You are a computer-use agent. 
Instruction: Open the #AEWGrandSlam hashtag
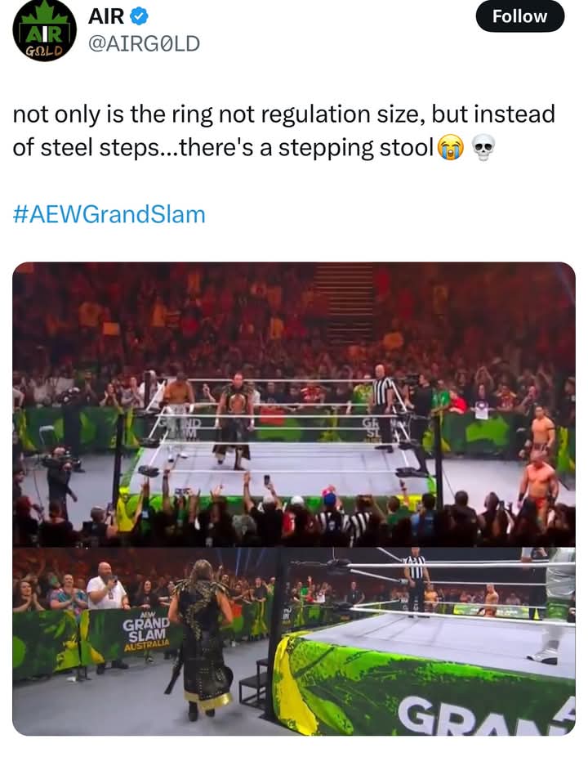[109, 214]
